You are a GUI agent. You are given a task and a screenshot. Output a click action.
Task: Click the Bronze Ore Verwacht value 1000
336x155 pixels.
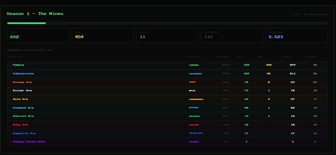[225, 82]
